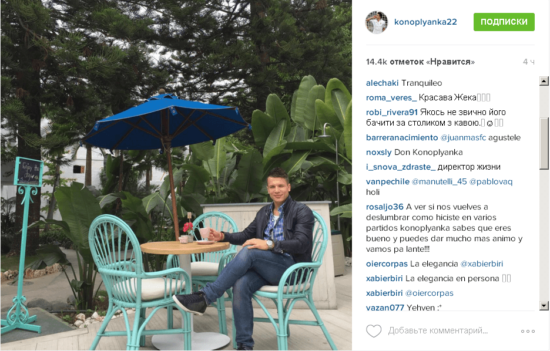Open rosaljo36 commenter profile
The height and width of the screenshot is (351, 550).
385,207
